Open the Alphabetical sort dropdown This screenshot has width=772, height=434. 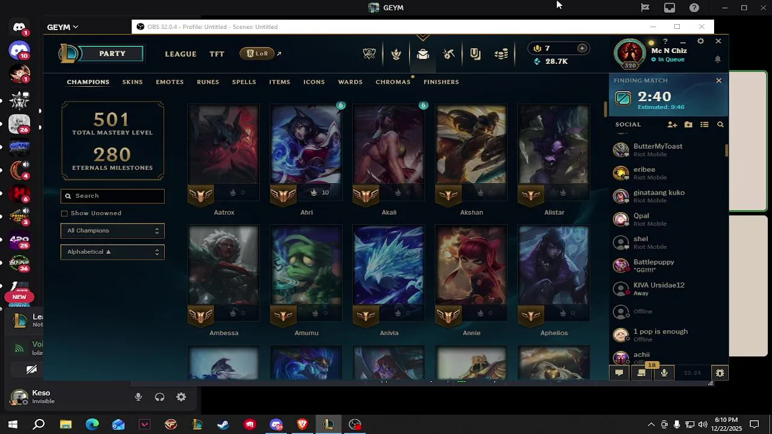click(x=112, y=252)
